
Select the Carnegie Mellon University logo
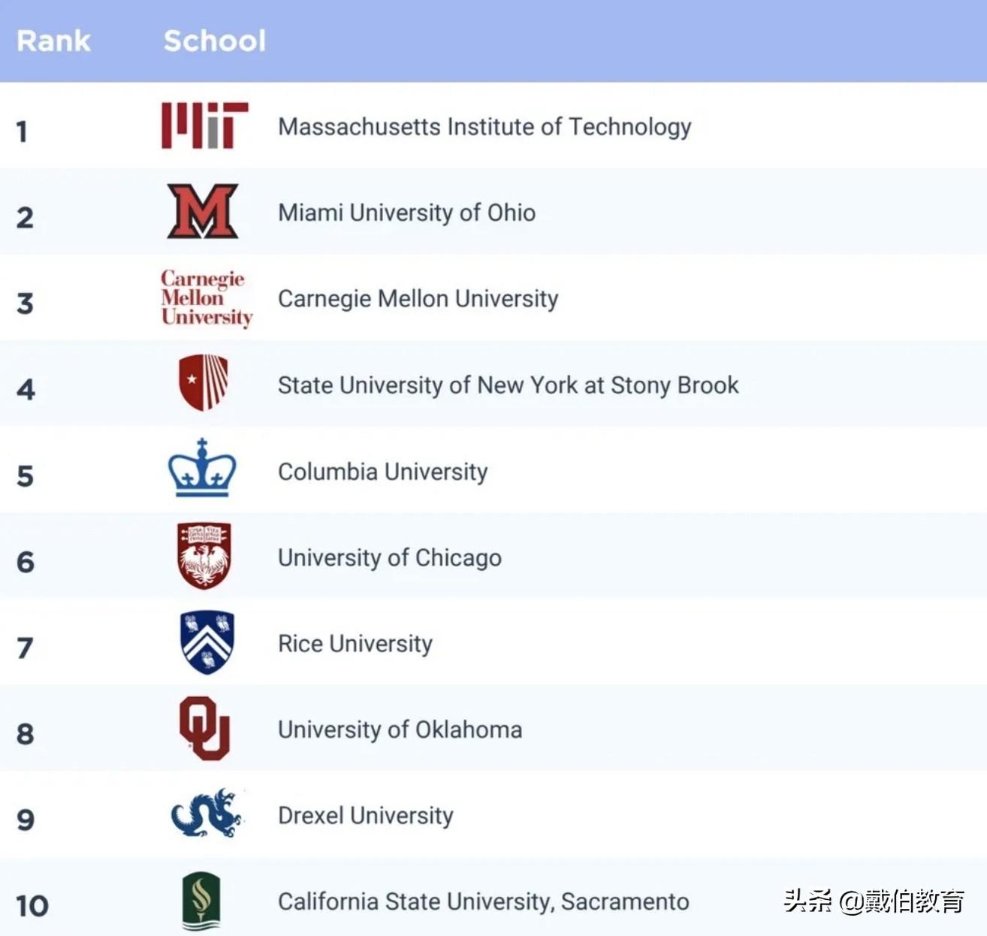206,298
